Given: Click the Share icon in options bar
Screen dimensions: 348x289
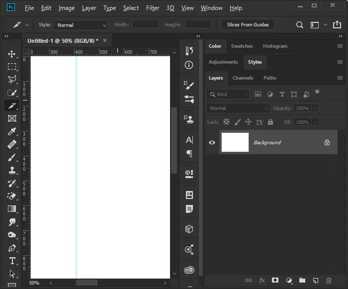Looking at the screenshot, I should point(337,24).
